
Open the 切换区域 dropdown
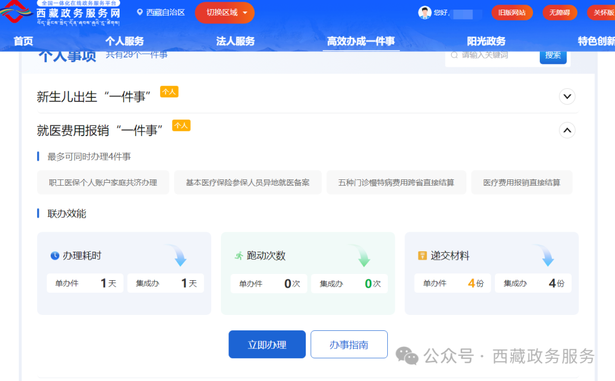(x=224, y=13)
